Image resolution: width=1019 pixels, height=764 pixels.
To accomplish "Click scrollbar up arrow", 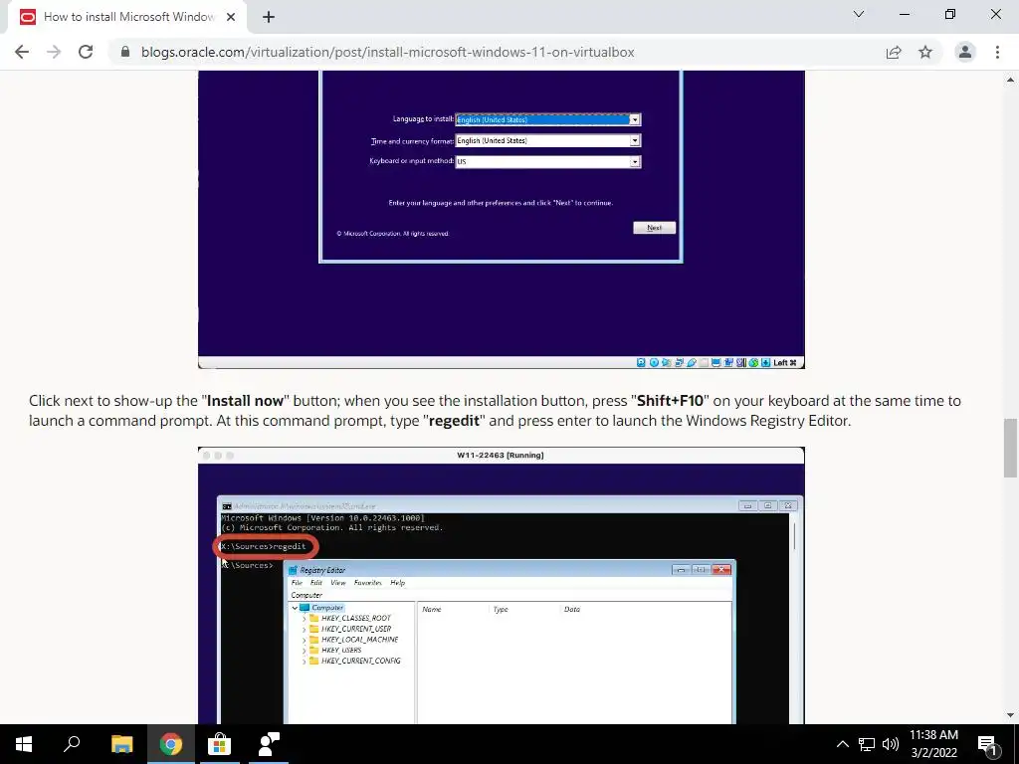I will tap(1010, 80).
